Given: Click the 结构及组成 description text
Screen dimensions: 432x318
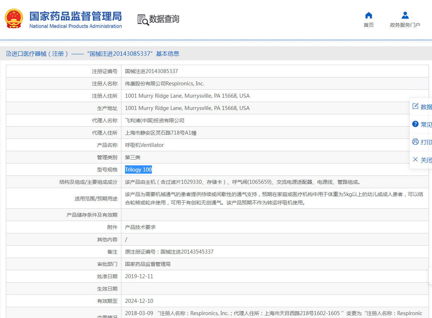Looking at the screenshot, I should pos(244,182).
